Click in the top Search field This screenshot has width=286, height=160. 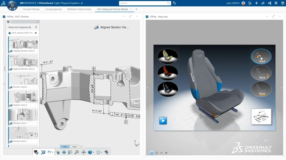145,3
